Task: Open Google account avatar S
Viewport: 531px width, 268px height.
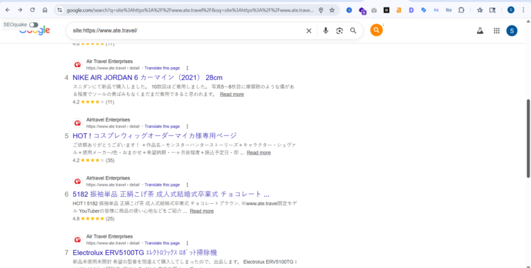Action: tap(512, 31)
